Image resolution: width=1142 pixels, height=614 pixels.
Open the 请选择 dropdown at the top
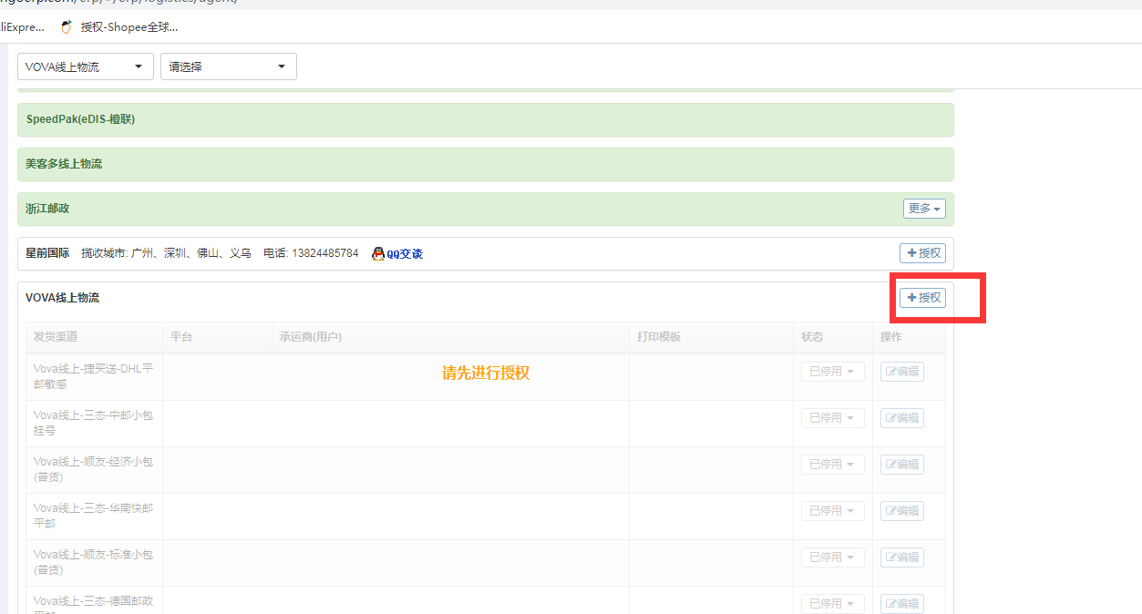(x=229, y=67)
